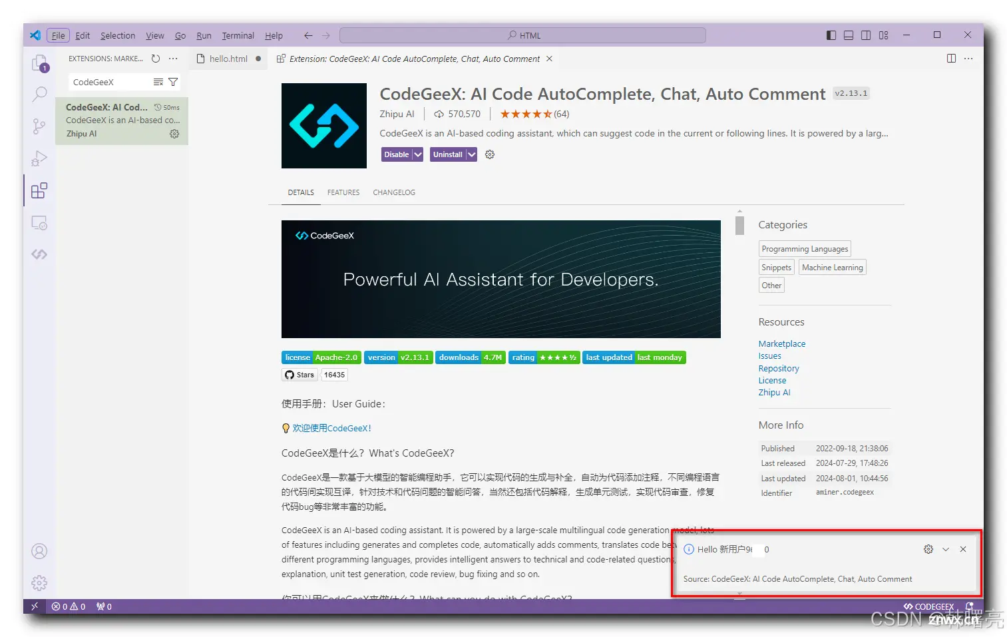The height and width of the screenshot is (637, 1007).
Task: Toggle primary side bar layout icon
Action: click(831, 35)
